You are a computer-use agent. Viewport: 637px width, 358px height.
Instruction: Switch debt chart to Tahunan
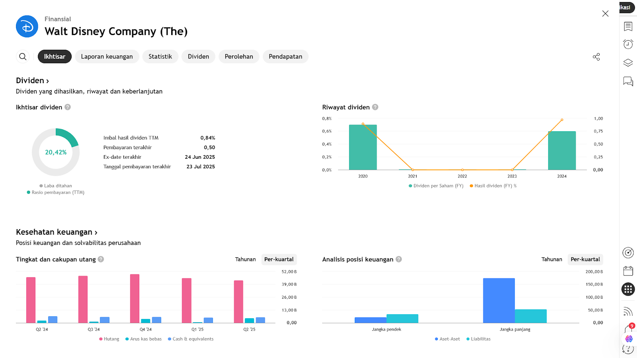(x=245, y=259)
